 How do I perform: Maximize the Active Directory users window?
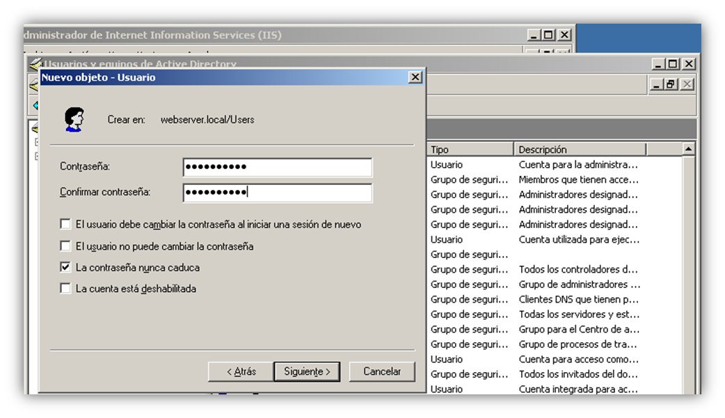pyautogui.click(x=674, y=64)
